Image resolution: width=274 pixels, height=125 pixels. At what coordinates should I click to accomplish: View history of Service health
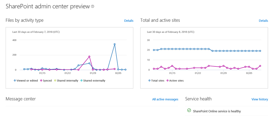[260, 99]
